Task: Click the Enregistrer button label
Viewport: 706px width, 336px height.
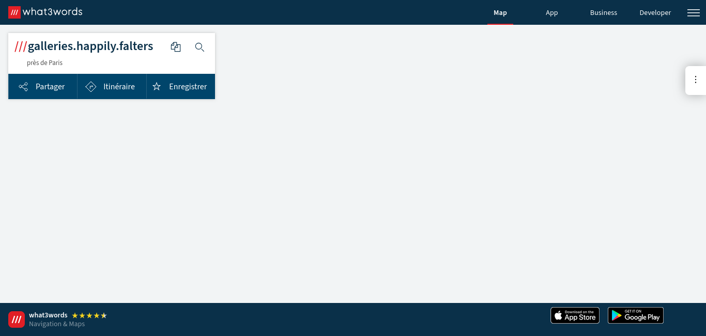Action: click(x=188, y=87)
